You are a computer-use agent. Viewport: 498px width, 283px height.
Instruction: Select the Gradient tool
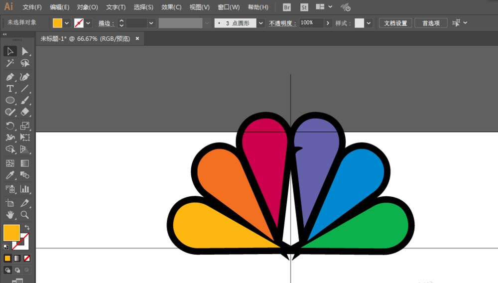click(25, 163)
